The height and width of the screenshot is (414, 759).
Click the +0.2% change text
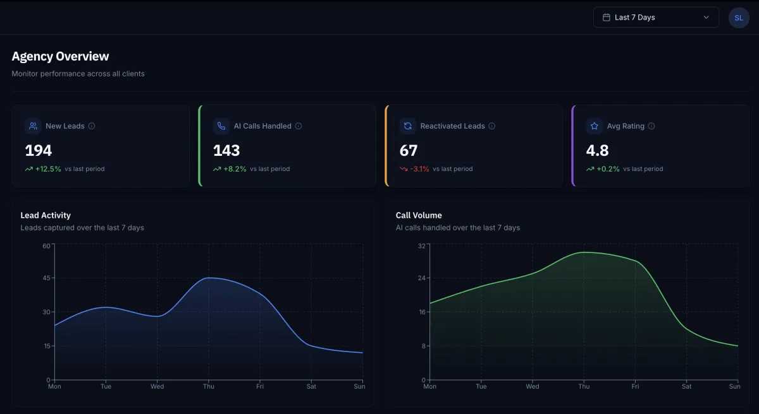point(608,169)
